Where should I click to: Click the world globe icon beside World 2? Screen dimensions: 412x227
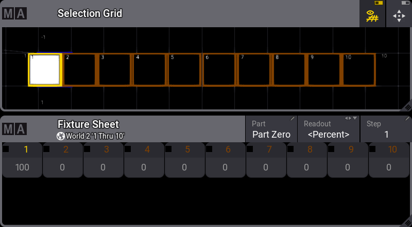point(60,136)
